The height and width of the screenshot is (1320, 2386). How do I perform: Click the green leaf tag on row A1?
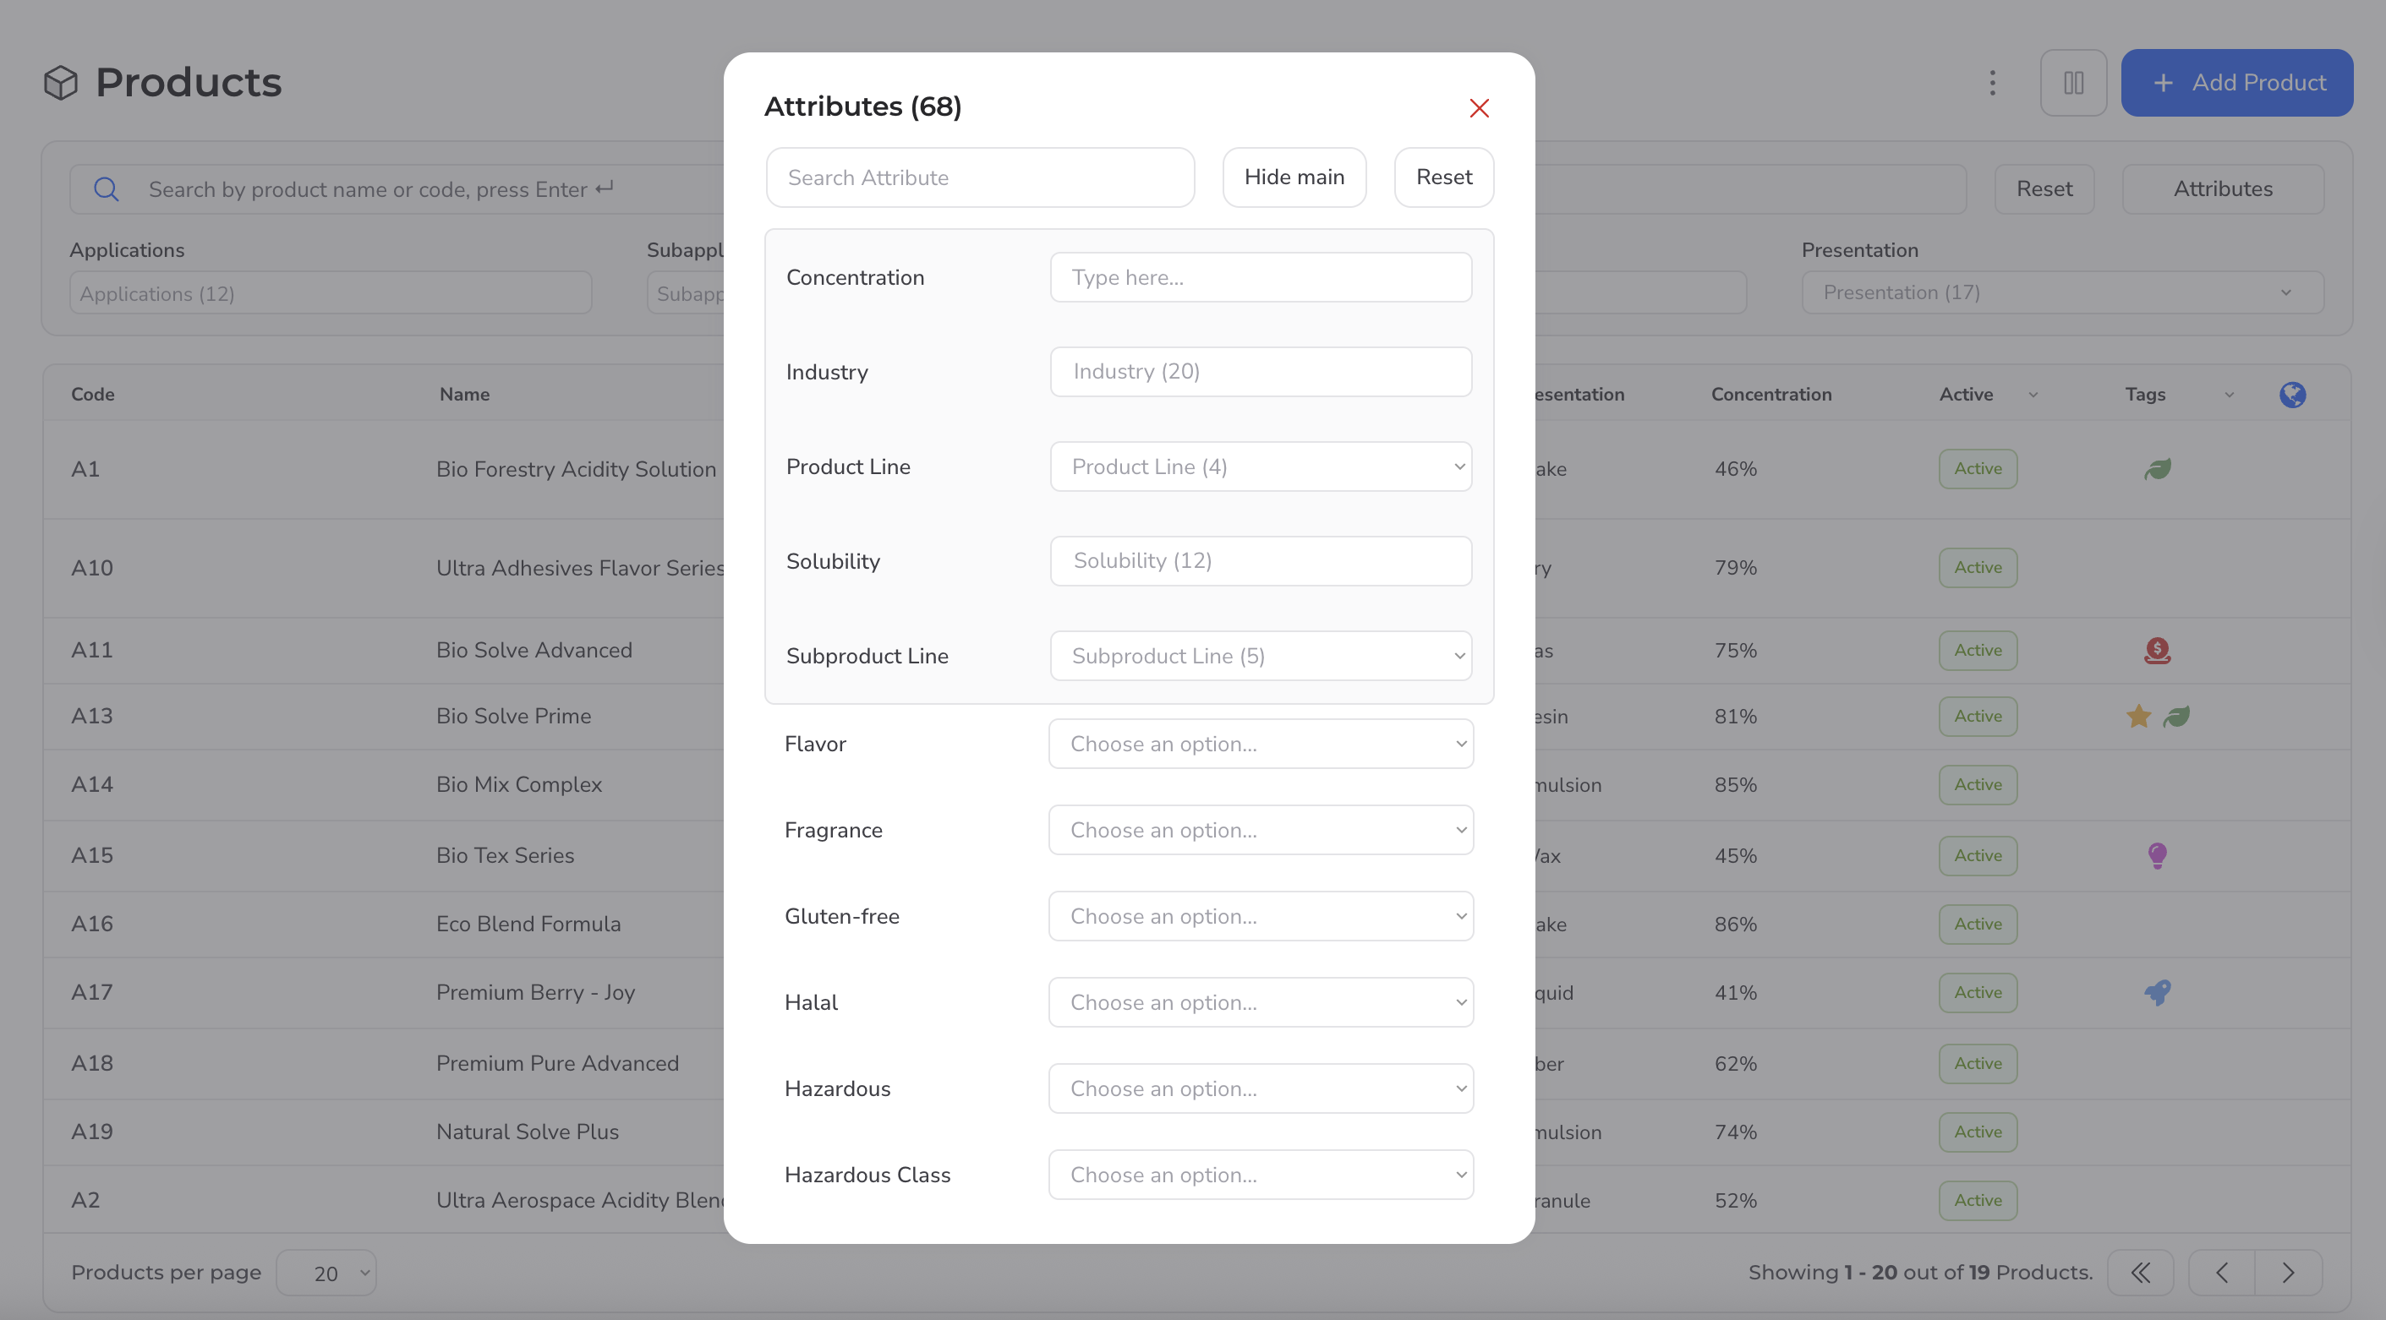(x=2157, y=469)
